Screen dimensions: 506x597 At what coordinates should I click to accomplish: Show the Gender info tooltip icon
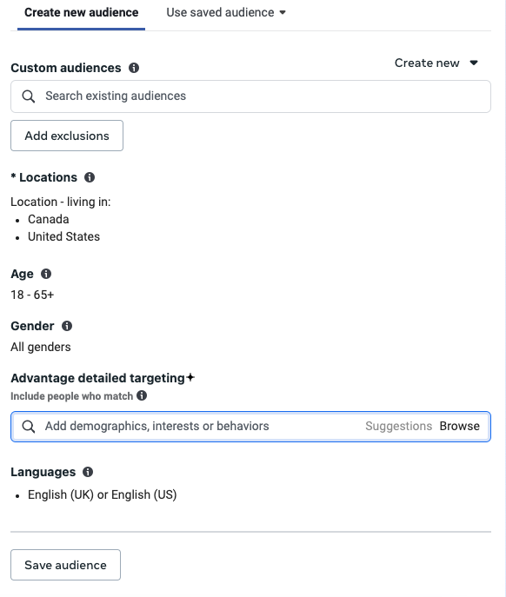[67, 326]
